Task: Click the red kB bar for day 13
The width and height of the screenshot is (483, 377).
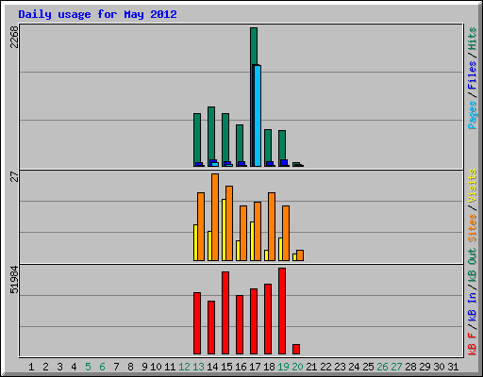Action: [x=197, y=323]
